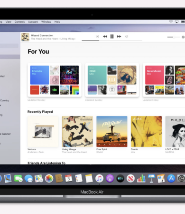
Task: Open the Crumb album cover
Action: click(x=147, y=132)
